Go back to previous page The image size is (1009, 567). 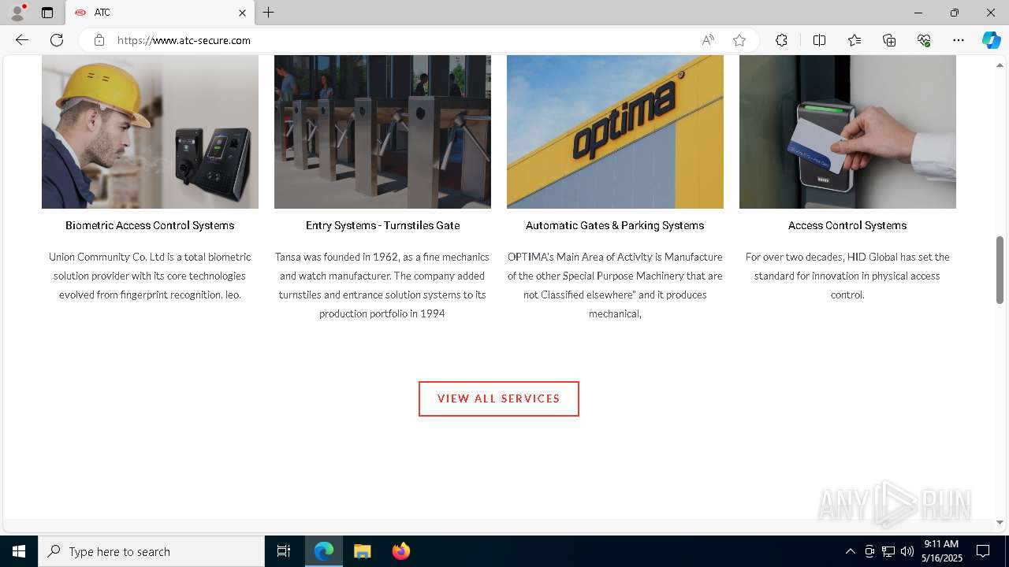point(22,40)
